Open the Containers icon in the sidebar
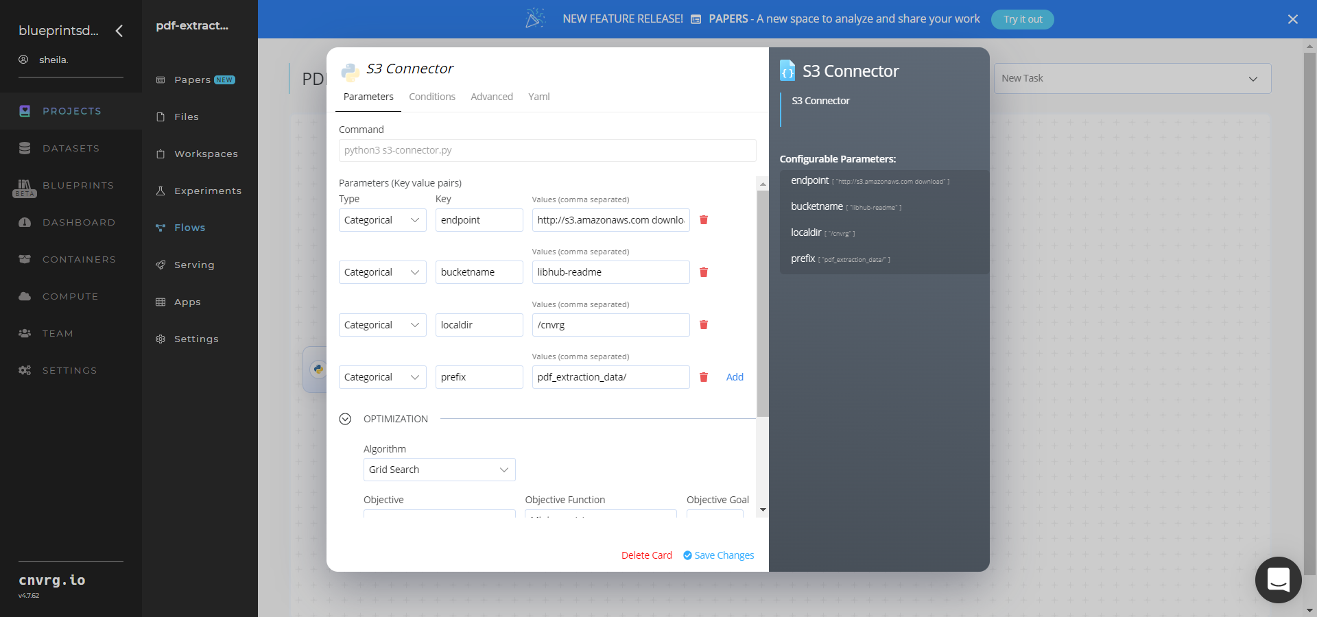Image resolution: width=1317 pixels, height=617 pixels. (x=25, y=259)
